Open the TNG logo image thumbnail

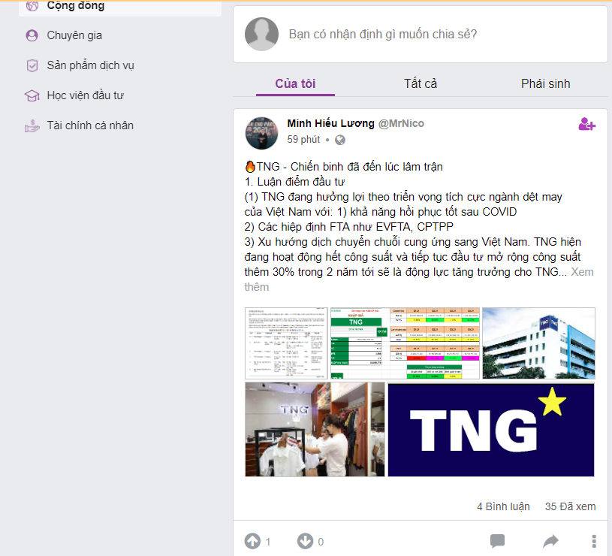click(x=491, y=430)
